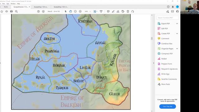Click the vertical scrollbar thumb
This screenshot has width=199, height=112.
[152, 38]
